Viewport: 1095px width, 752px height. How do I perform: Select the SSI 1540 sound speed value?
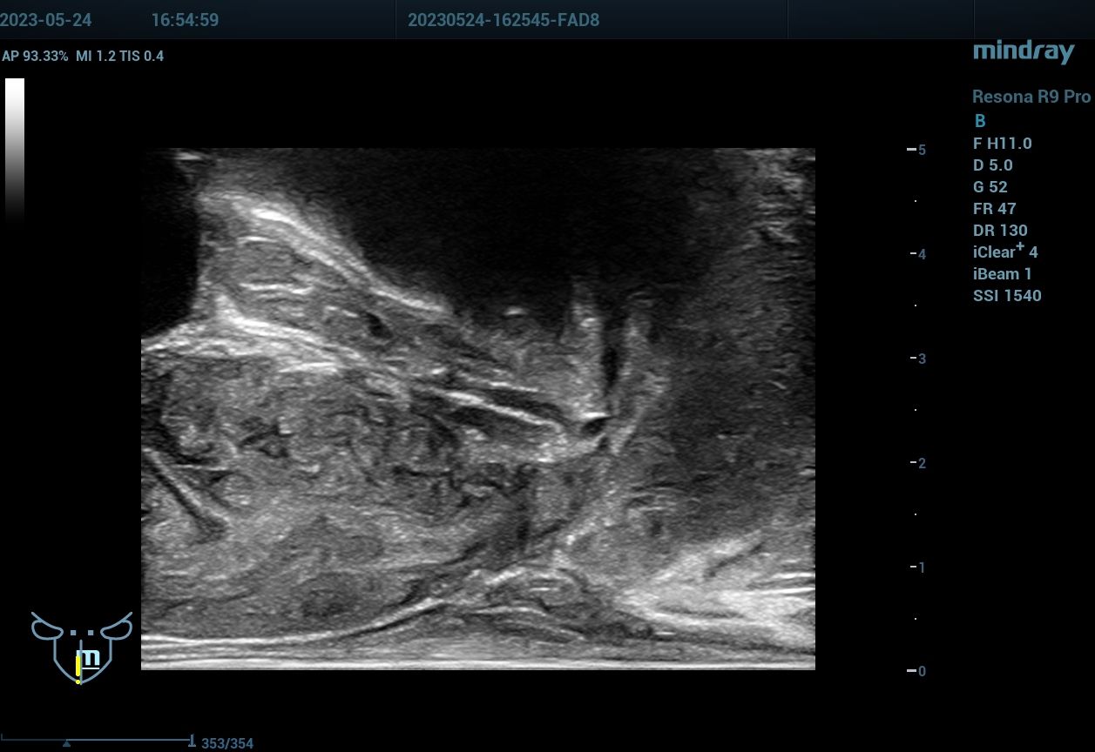1006,296
